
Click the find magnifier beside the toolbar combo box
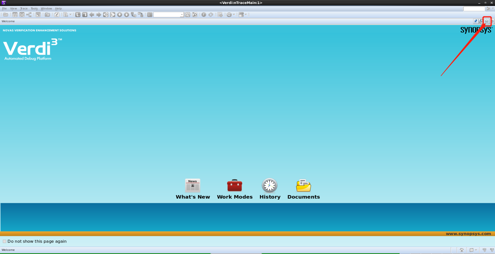pos(188,15)
